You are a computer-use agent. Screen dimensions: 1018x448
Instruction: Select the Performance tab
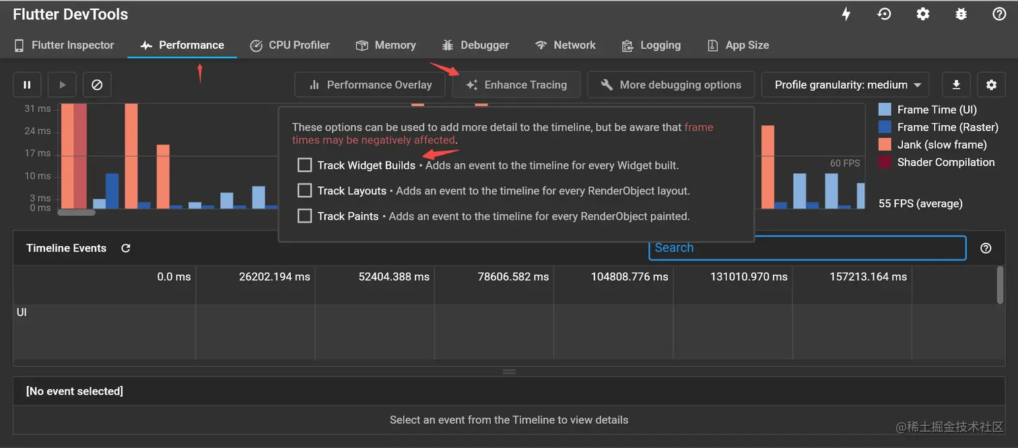(x=182, y=45)
